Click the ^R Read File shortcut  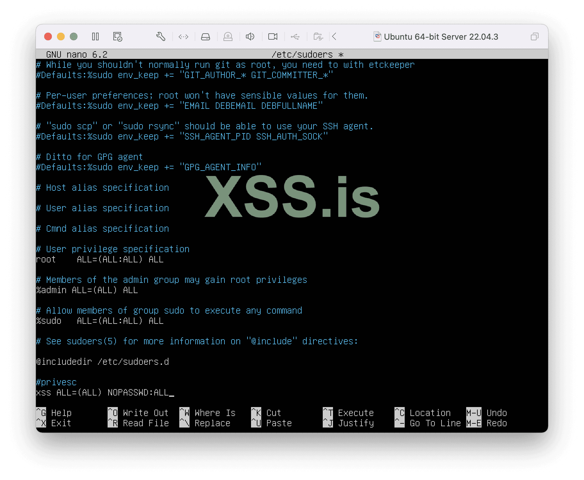point(138,423)
